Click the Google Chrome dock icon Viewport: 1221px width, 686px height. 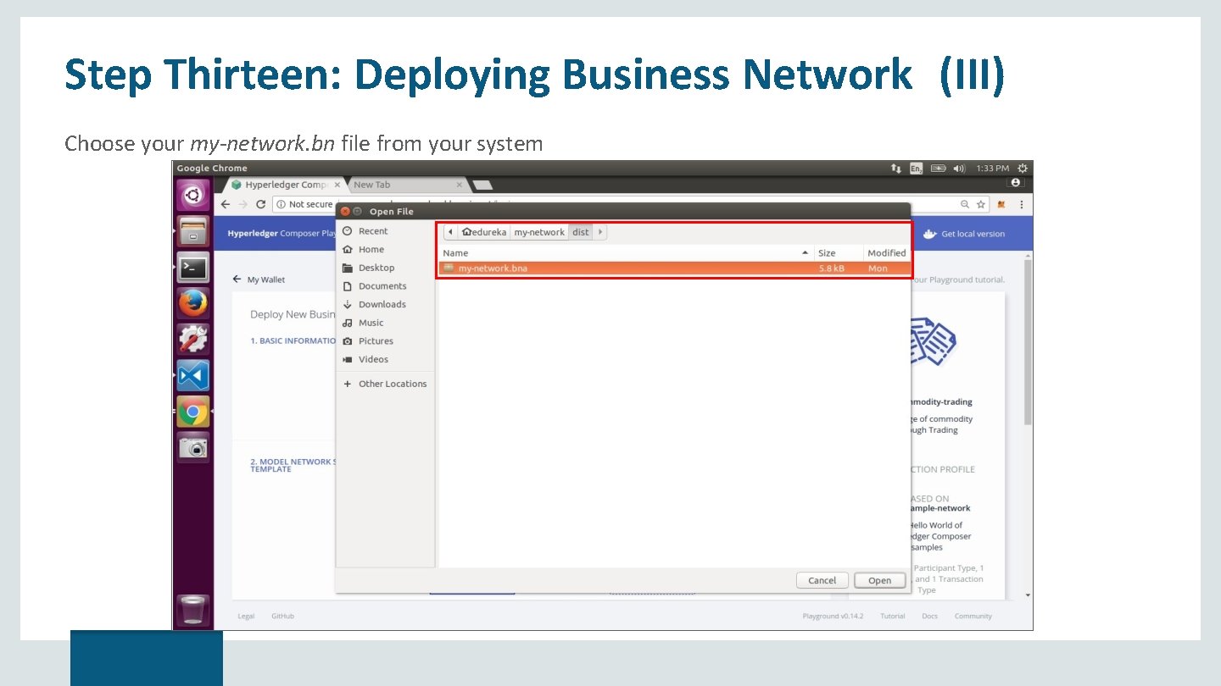193,412
